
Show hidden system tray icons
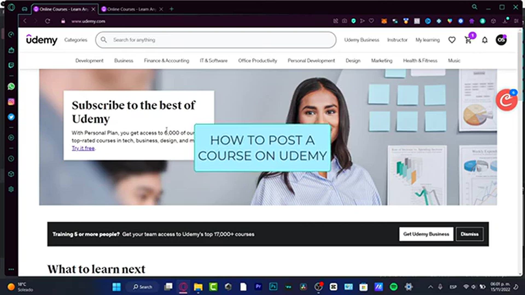pos(430,287)
